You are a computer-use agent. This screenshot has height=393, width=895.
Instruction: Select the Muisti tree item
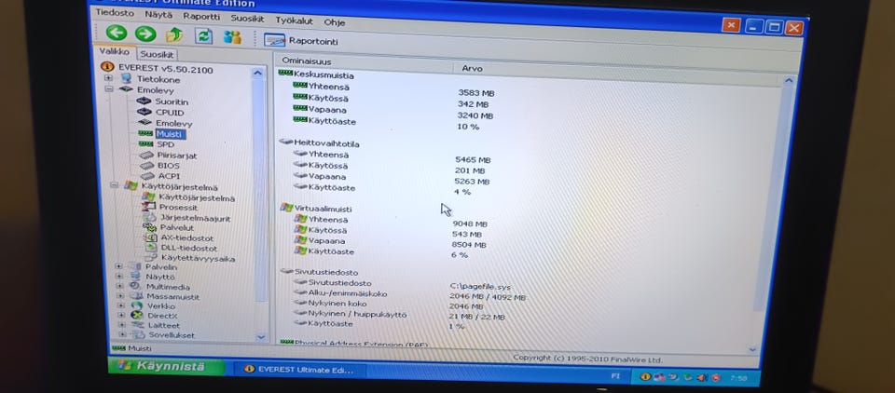(x=170, y=134)
